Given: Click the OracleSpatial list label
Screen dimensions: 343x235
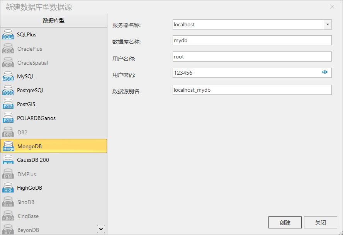Looking at the screenshot, I should coord(32,63).
